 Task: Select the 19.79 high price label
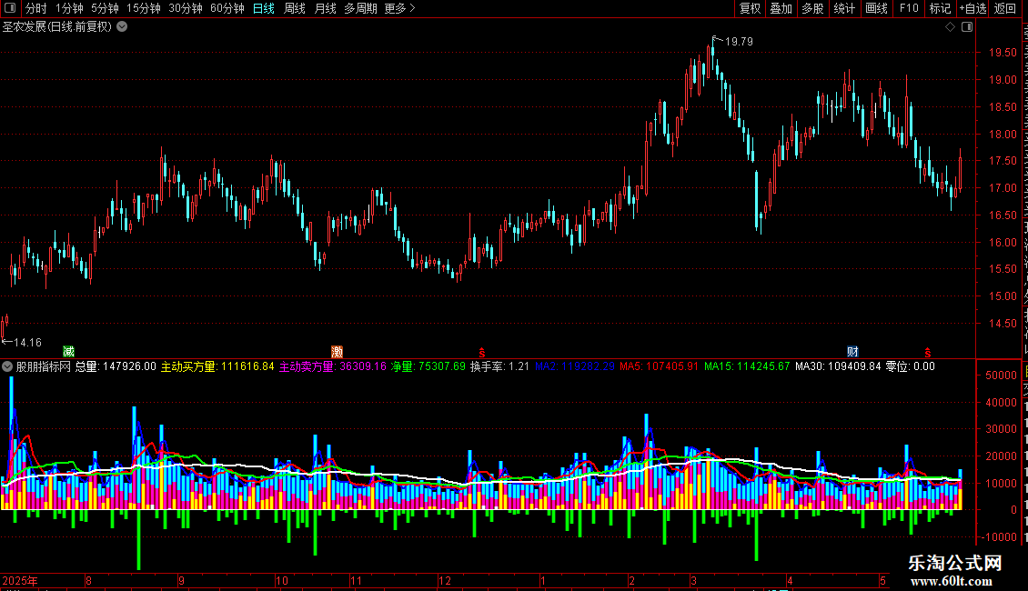pos(739,41)
